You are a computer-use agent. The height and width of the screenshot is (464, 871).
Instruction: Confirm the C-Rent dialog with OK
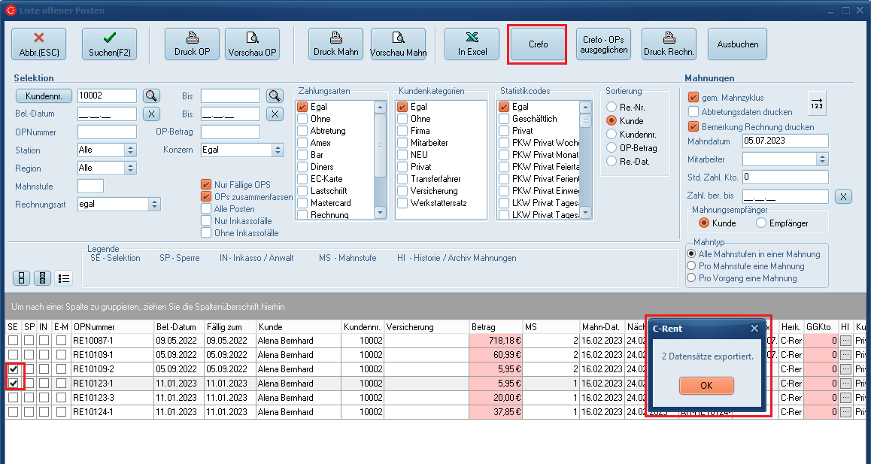[706, 385]
